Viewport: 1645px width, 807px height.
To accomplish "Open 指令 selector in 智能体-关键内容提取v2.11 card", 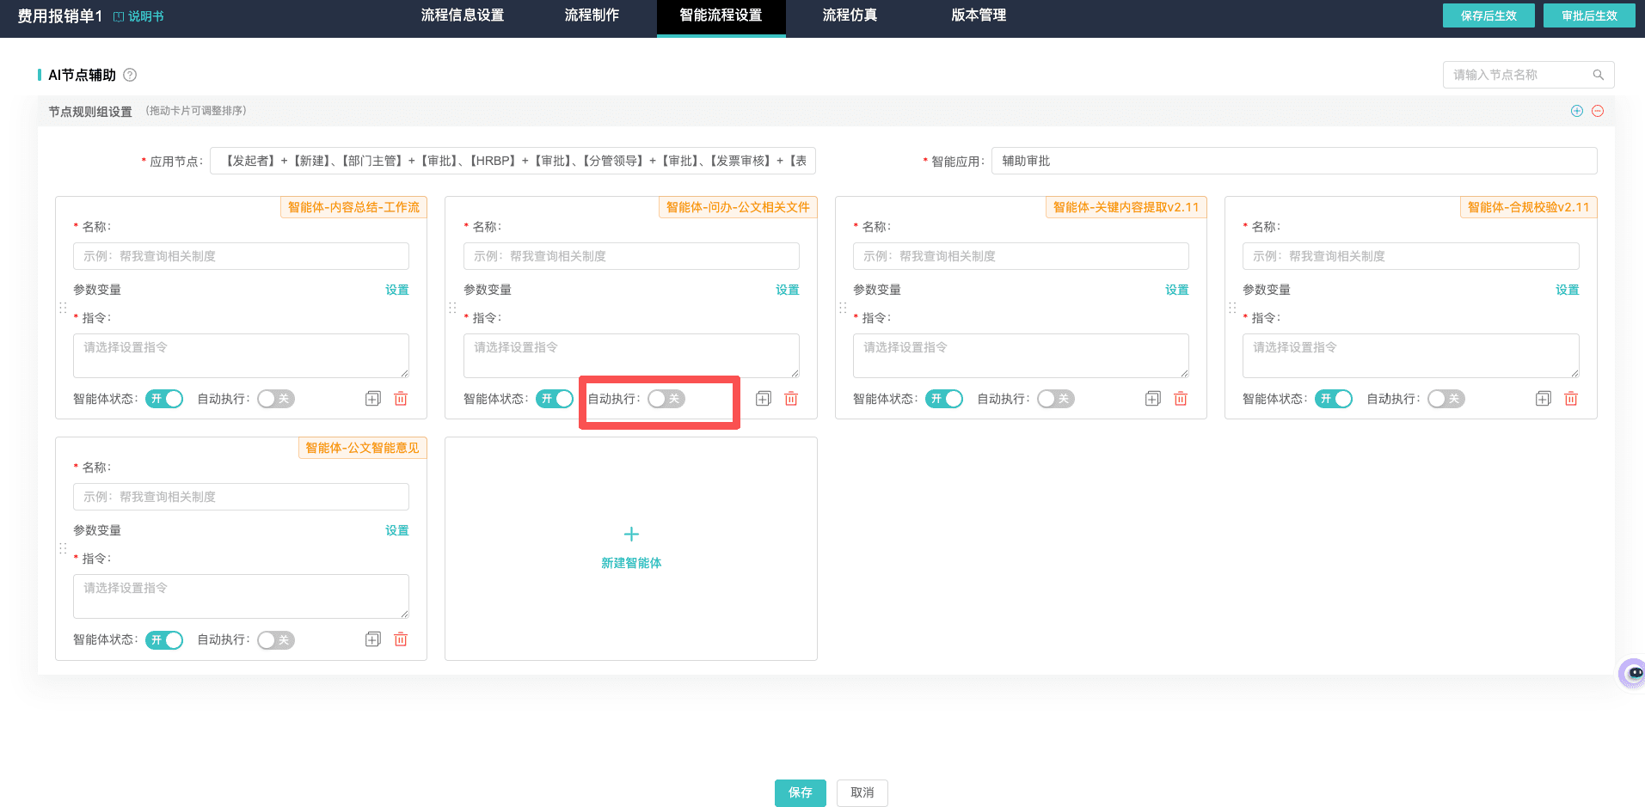I will (x=1021, y=356).
